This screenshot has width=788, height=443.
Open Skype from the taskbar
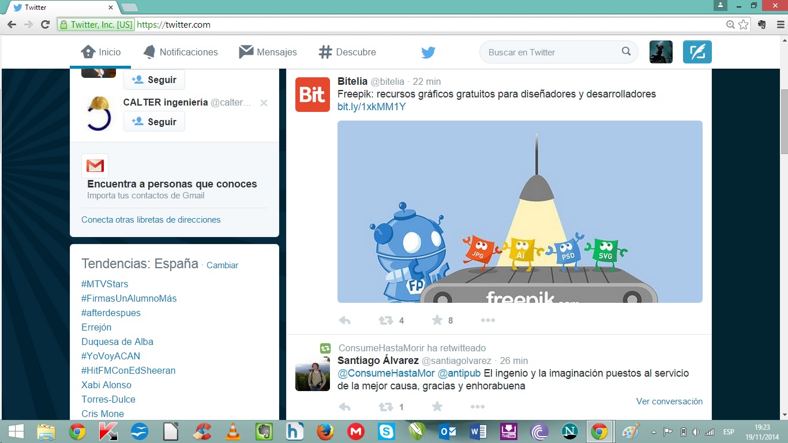387,431
